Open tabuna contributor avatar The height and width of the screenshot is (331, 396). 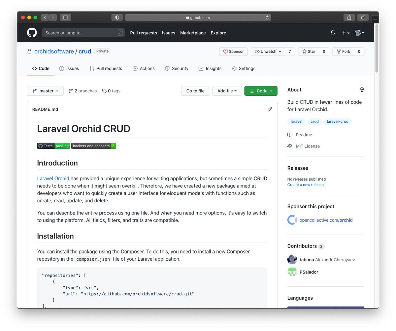(292, 259)
